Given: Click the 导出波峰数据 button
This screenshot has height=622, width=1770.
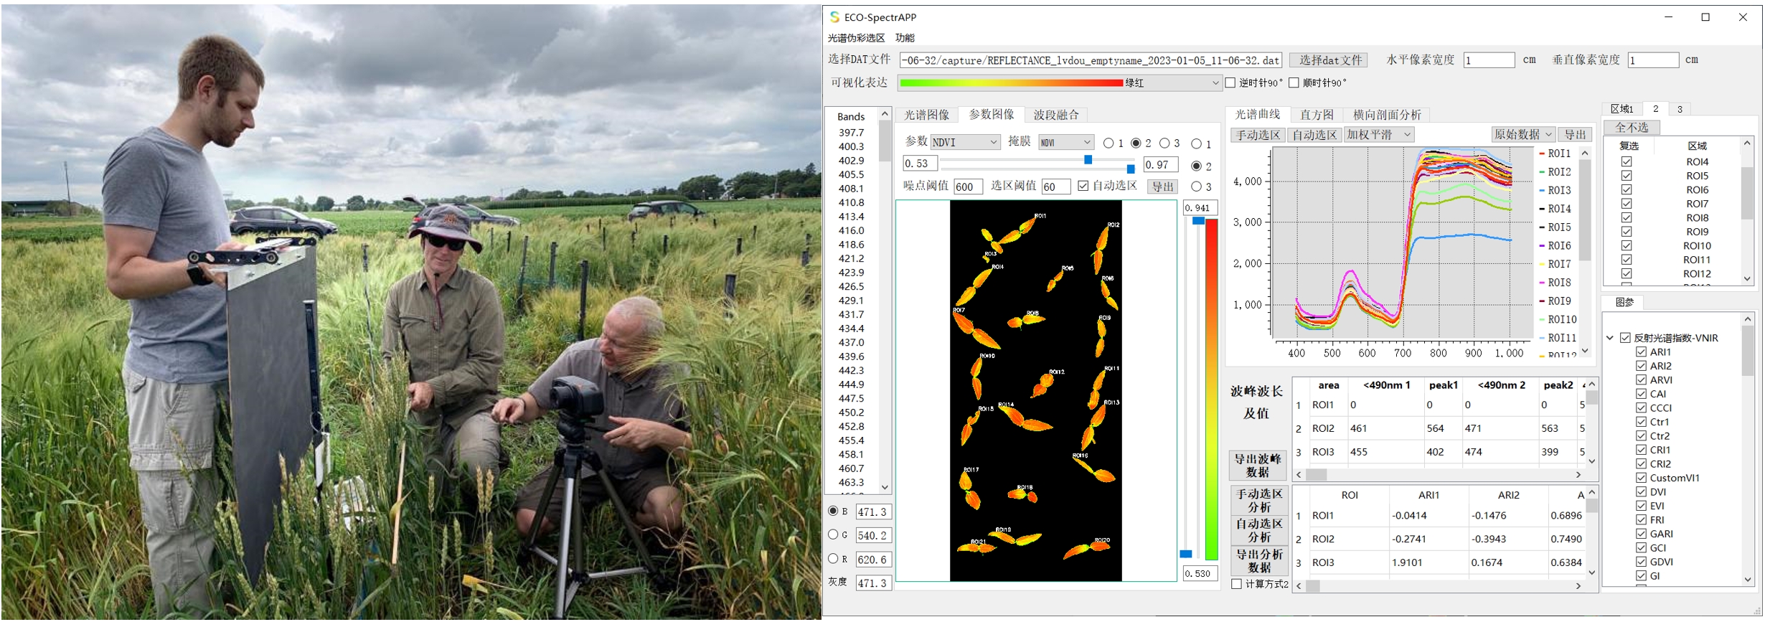Looking at the screenshot, I should pos(1257,465).
